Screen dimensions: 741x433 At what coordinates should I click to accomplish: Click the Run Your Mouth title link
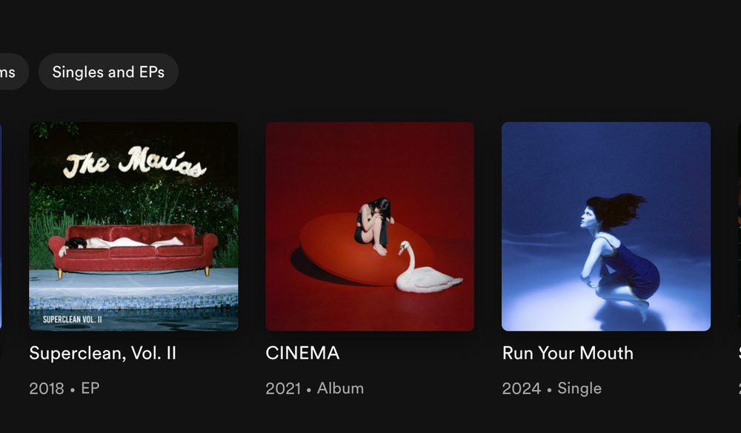click(568, 353)
